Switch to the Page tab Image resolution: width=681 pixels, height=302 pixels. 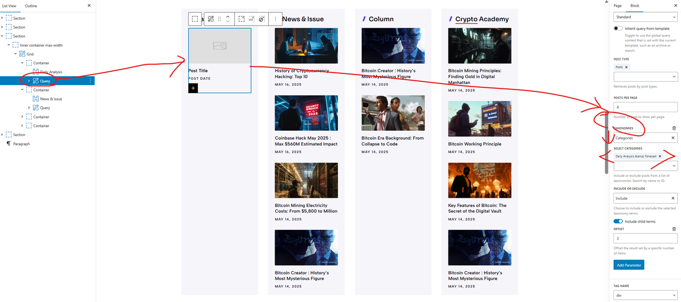coord(617,5)
